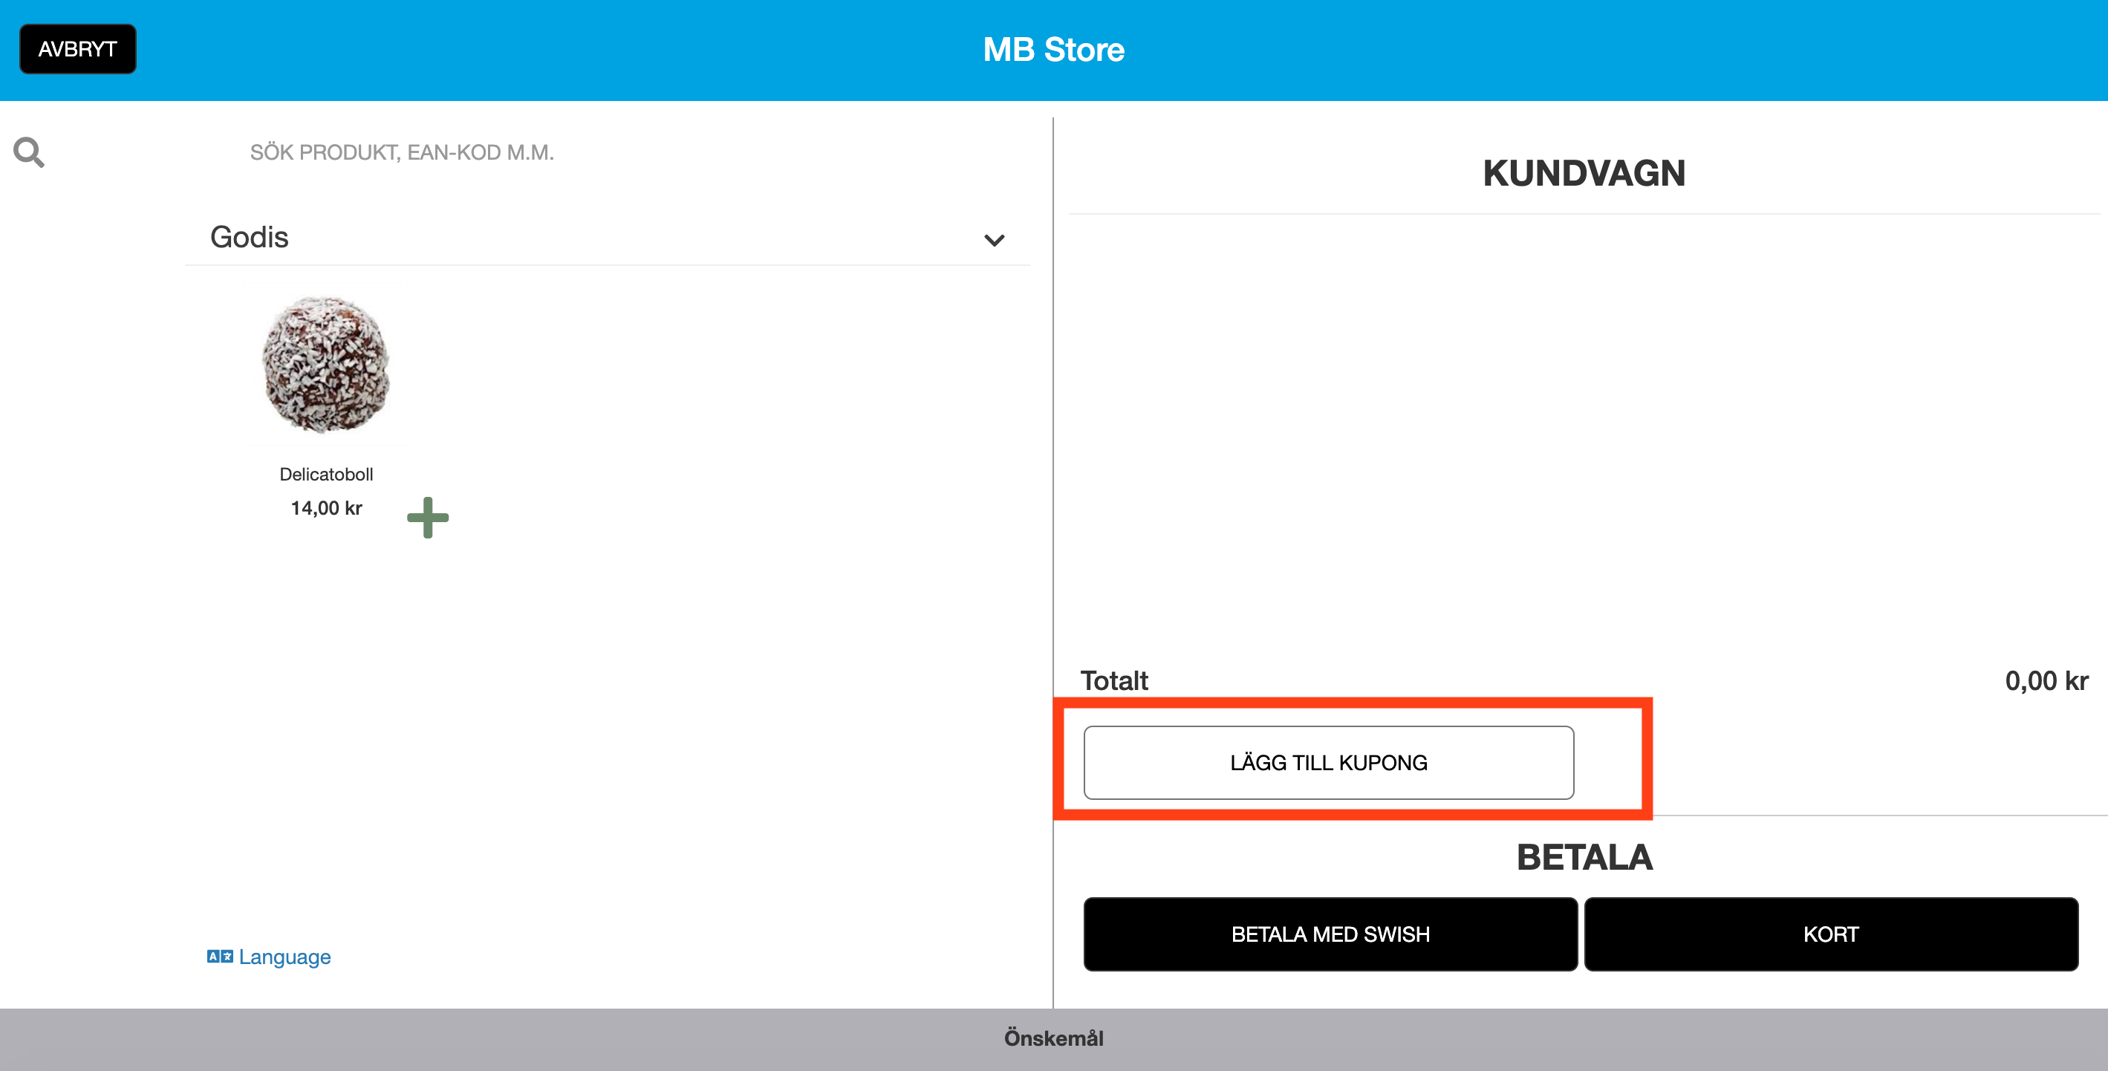Screen dimensions: 2108x1071
Task: Select the Delicatoboll product image
Action: pyautogui.click(x=325, y=365)
